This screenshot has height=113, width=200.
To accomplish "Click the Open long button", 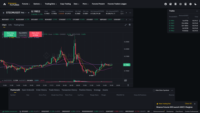I will 10,34.
